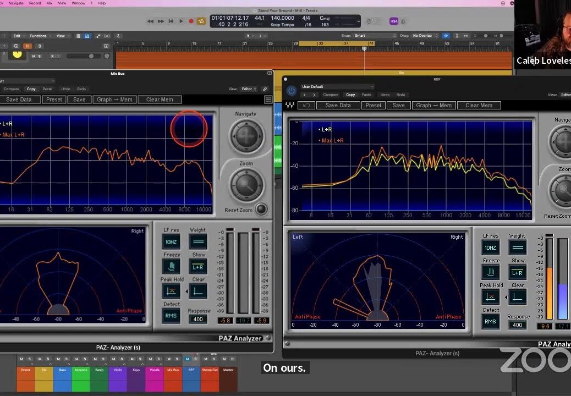
Task: Open the hamburger menu in Mix Bus PAZ
Action: point(268,100)
